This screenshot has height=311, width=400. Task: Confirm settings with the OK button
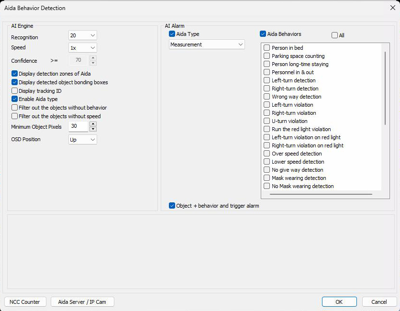[x=339, y=302]
